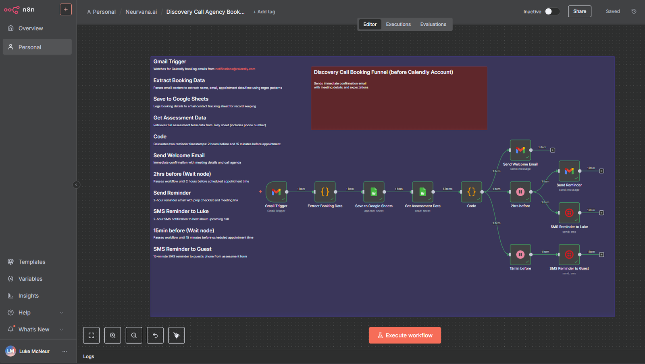This screenshot has width=645, height=364.
Task: Open the Evaluations tab
Action: click(x=433, y=25)
